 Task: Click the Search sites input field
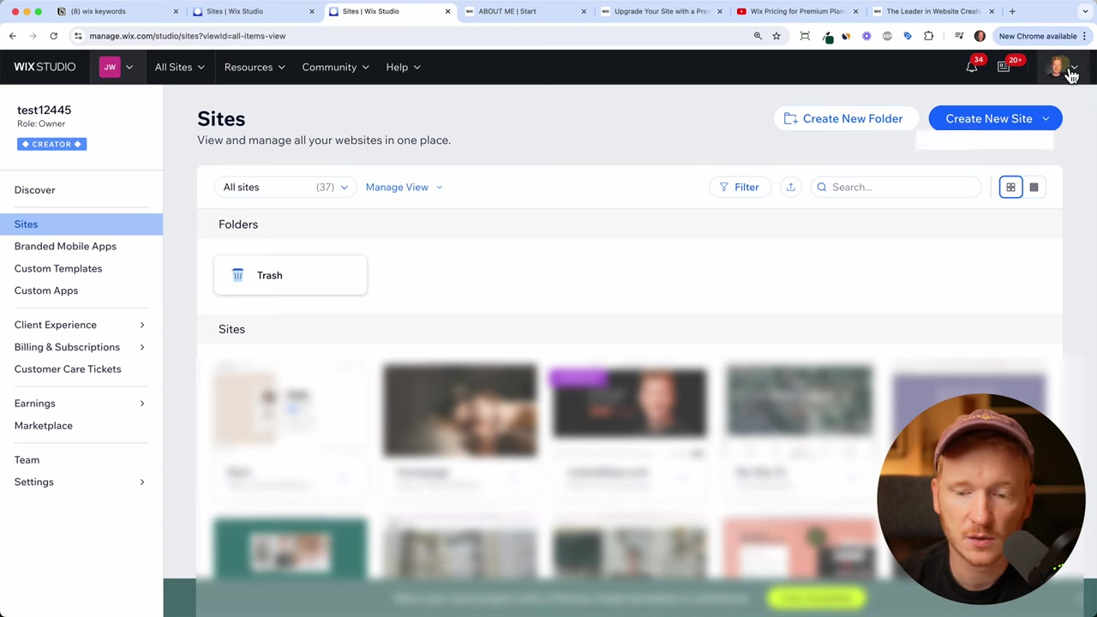[x=896, y=187]
